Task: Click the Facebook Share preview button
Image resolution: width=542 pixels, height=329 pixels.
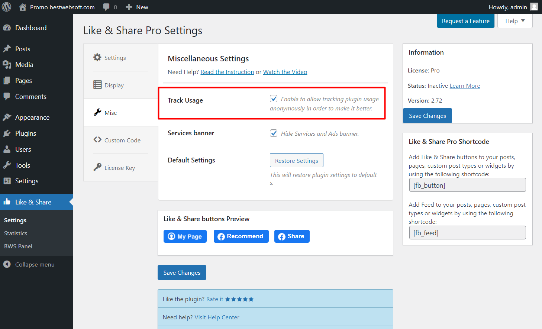Action: click(x=292, y=236)
